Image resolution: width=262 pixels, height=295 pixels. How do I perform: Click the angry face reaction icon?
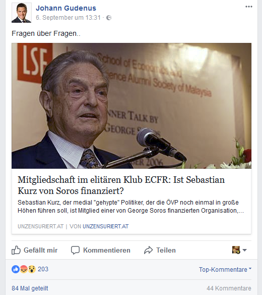[24, 269]
